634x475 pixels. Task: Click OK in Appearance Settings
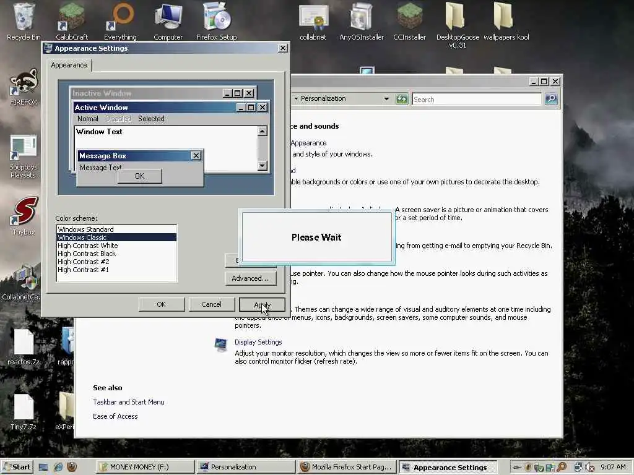click(162, 304)
